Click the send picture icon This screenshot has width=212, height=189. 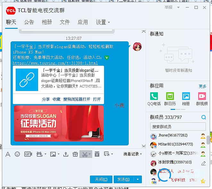coord(53,154)
